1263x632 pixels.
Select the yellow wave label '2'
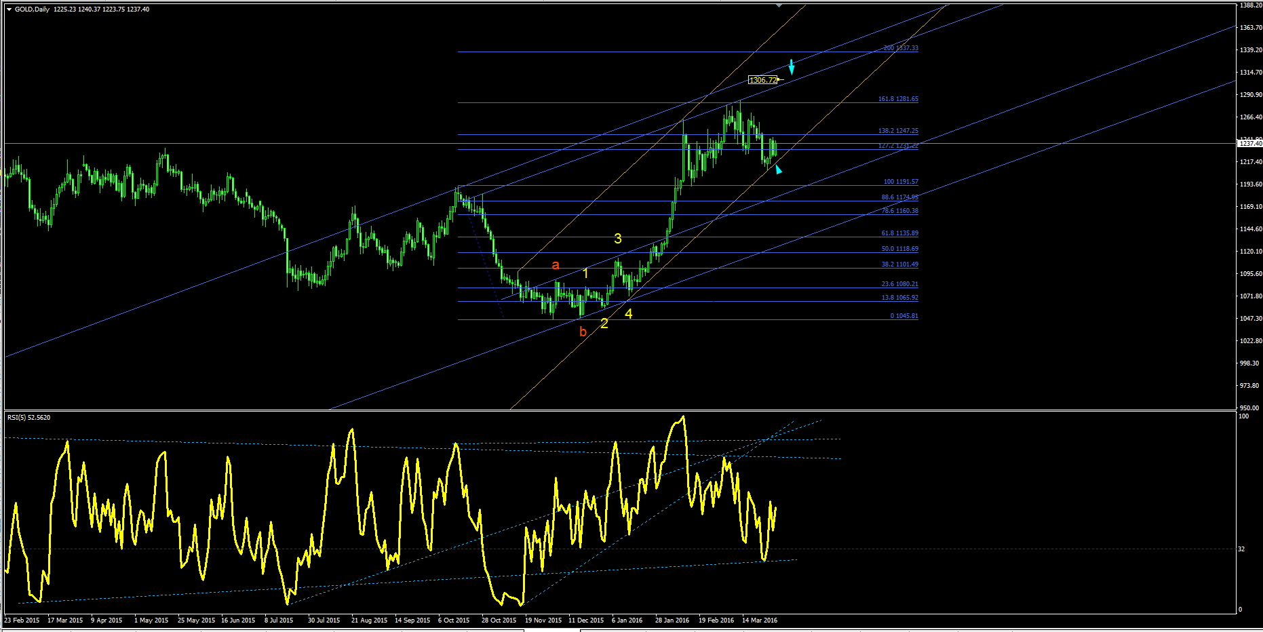tap(604, 323)
